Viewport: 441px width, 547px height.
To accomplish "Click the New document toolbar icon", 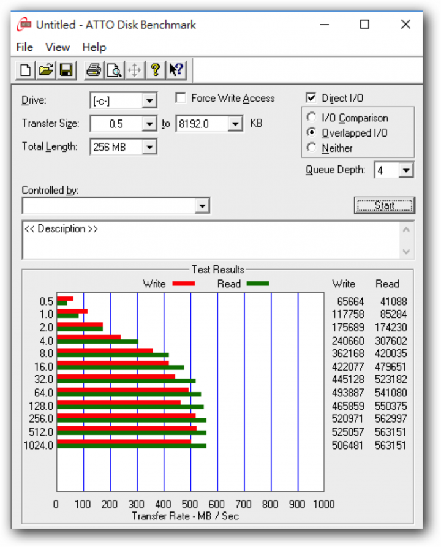I will point(26,70).
